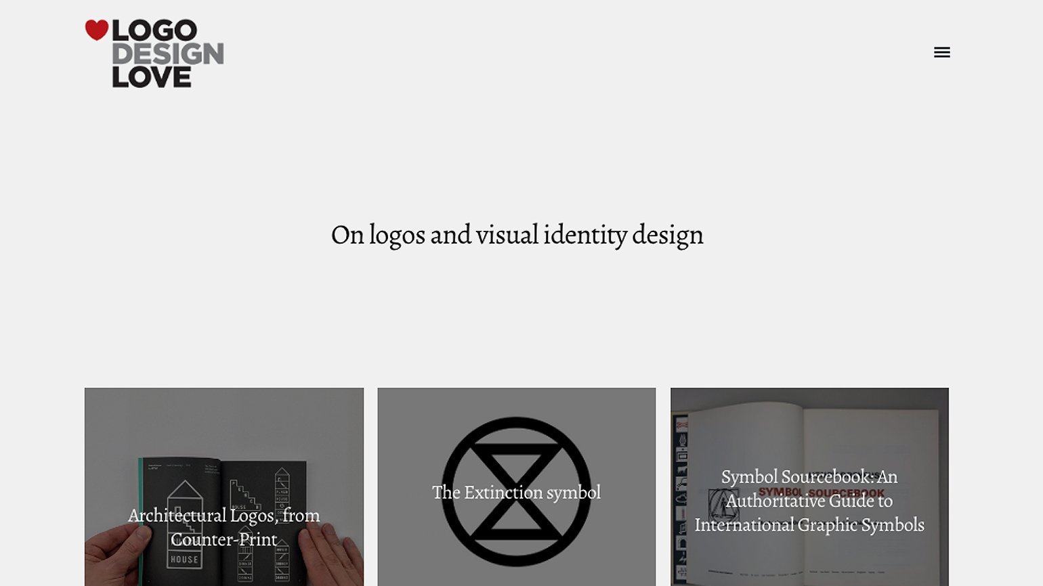The height and width of the screenshot is (586, 1043).
Task: Open the hamburger menu
Action: click(941, 52)
